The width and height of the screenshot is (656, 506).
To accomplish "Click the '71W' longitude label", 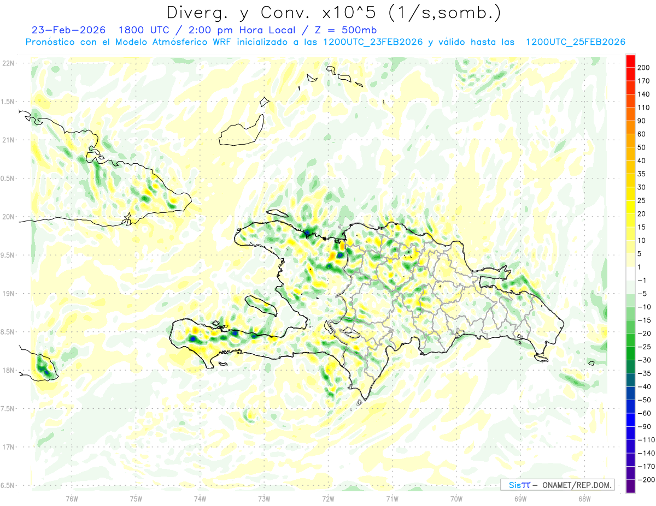I will click(392, 498).
